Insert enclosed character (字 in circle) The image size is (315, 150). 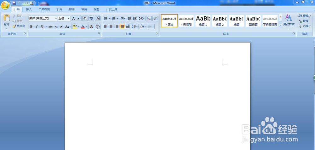[98, 26]
